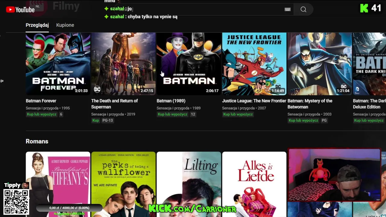Click the Tipply QR code
The height and width of the screenshot is (217, 386).
pyautogui.click(x=16, y=202)
